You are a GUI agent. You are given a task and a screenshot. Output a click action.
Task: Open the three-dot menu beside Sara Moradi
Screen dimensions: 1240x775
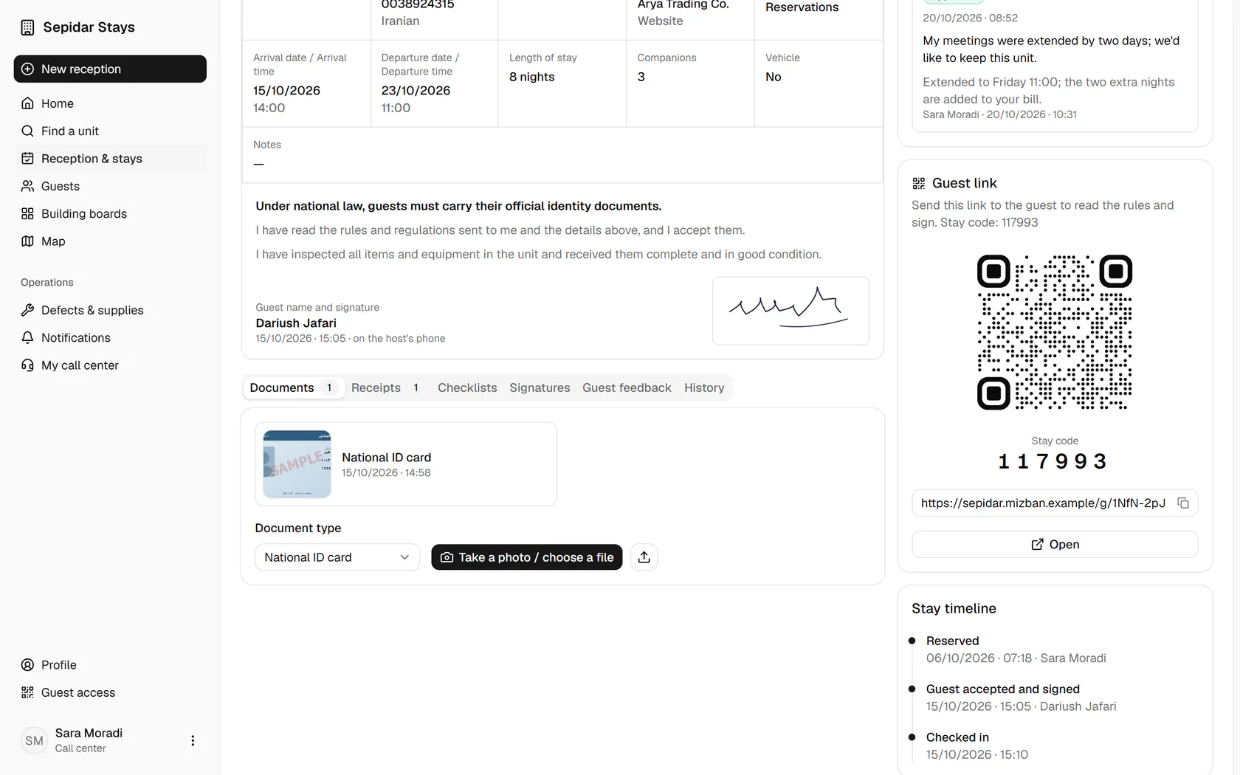[193, 740]
